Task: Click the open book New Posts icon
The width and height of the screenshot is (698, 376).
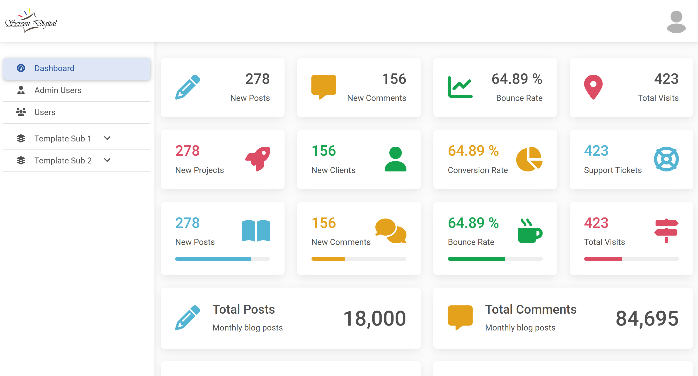Action: coord(256,231)
